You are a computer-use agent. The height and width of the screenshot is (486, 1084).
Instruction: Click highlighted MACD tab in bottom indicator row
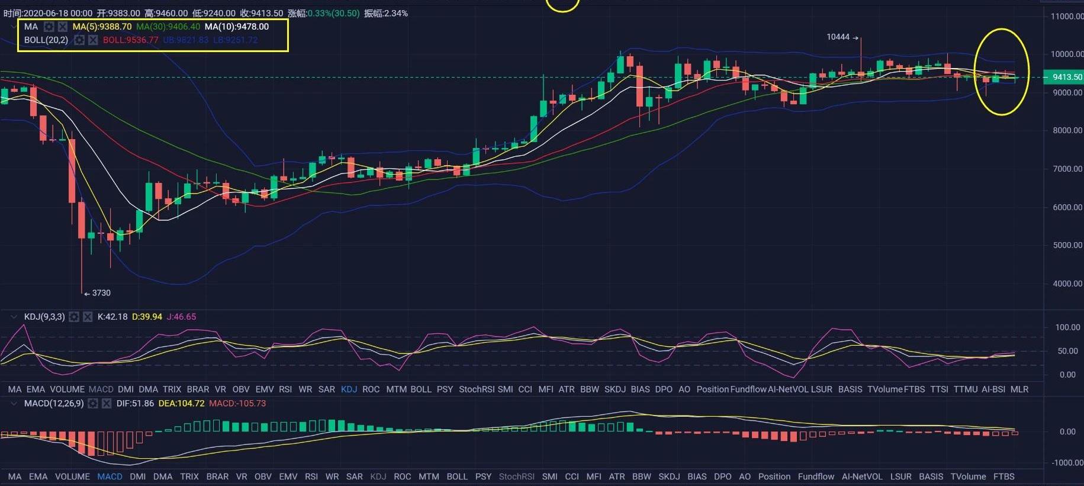[110, 477]
